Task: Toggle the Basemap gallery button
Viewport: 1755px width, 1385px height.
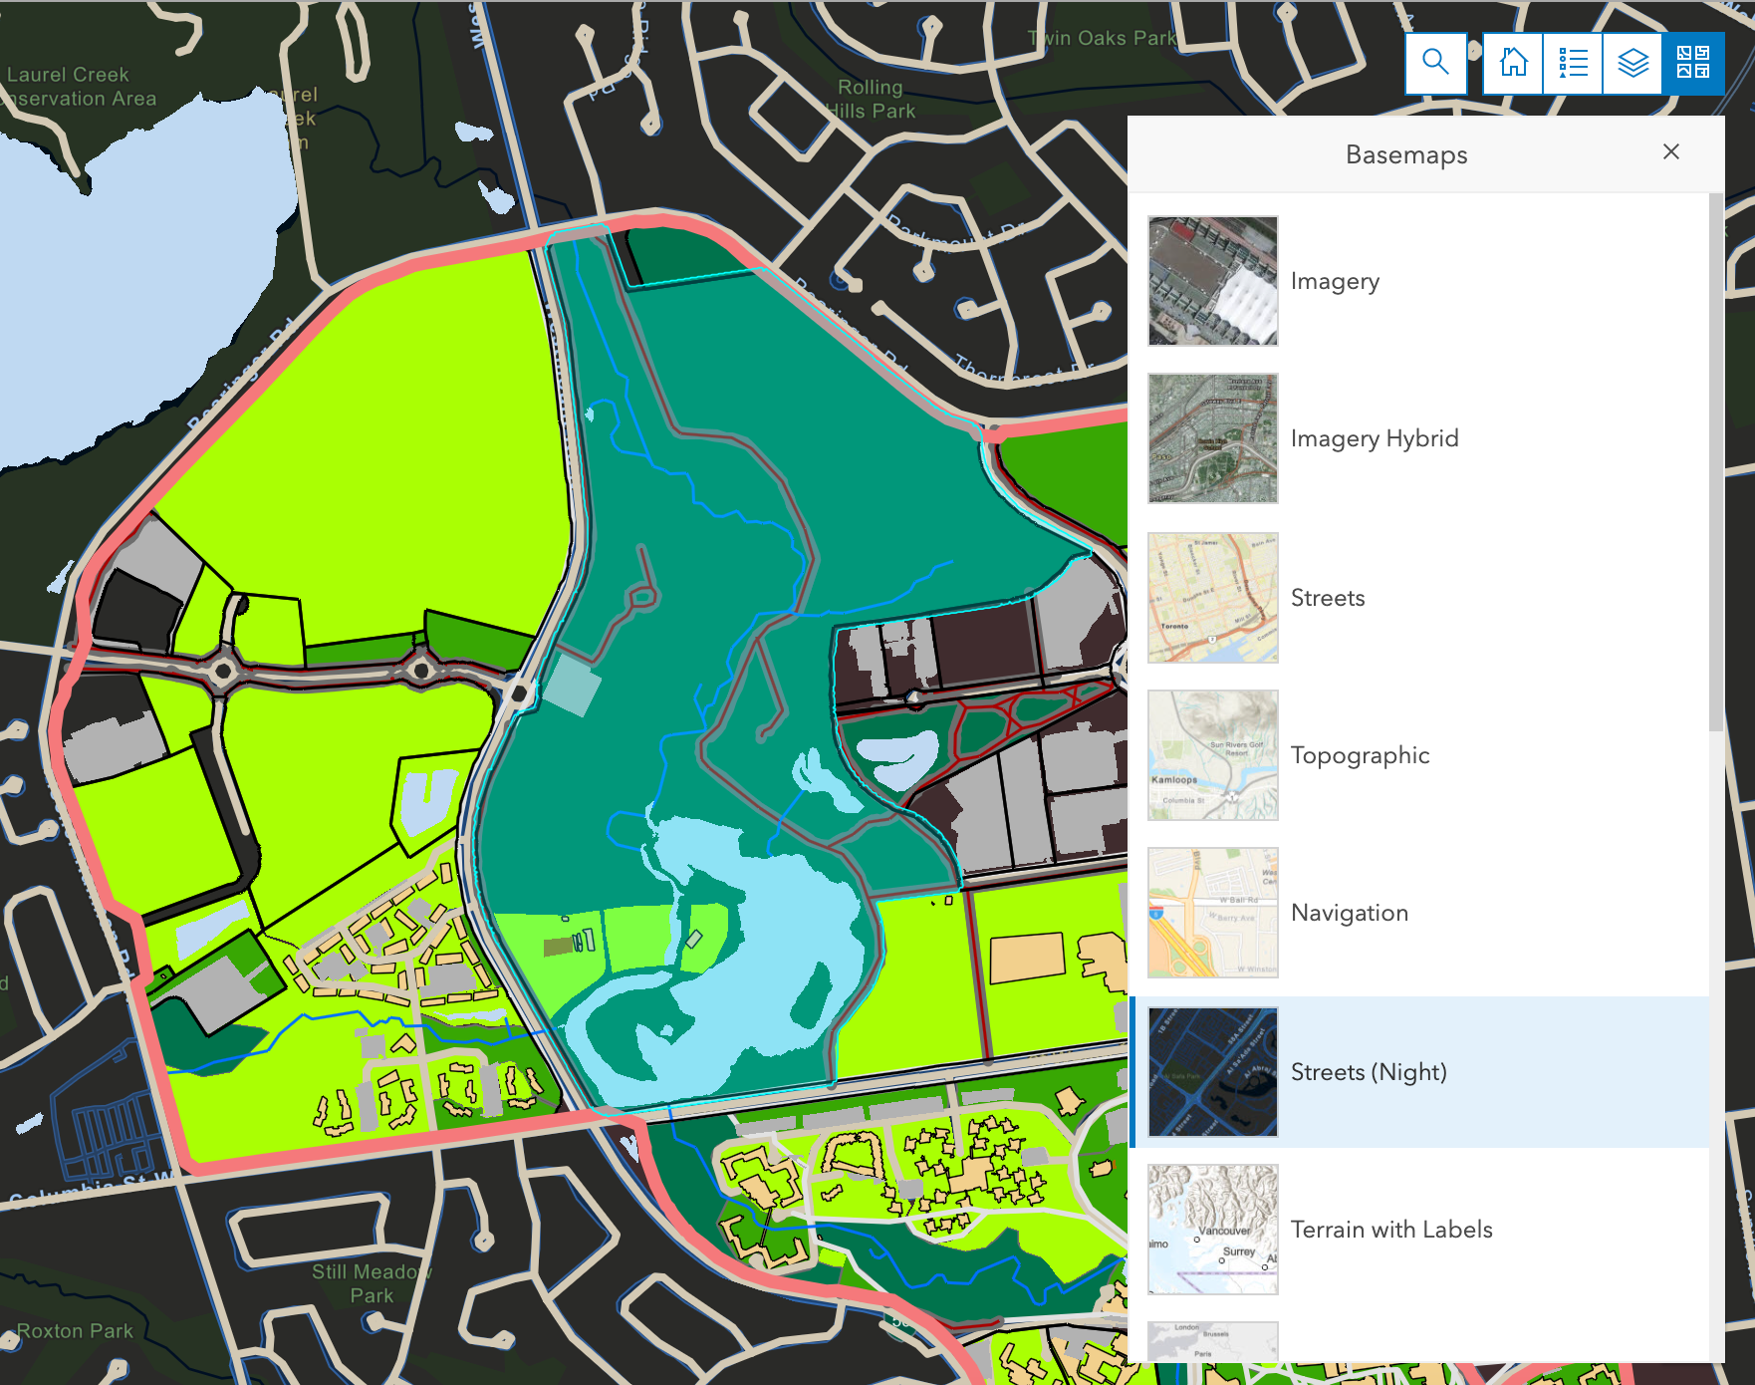Action: coord(1692,63)
